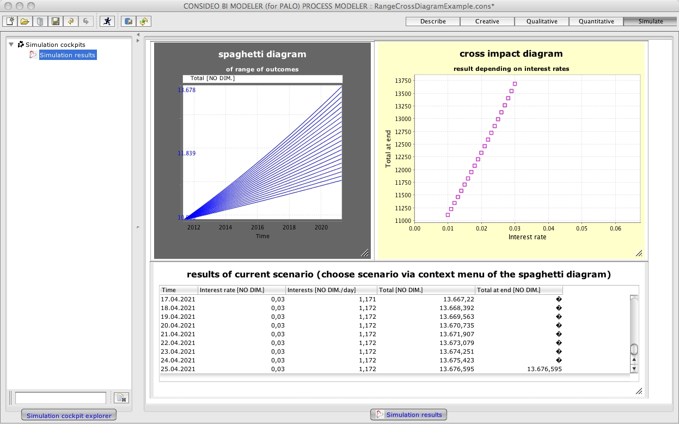Click the bottom Simulation results button

pos(408,415)
